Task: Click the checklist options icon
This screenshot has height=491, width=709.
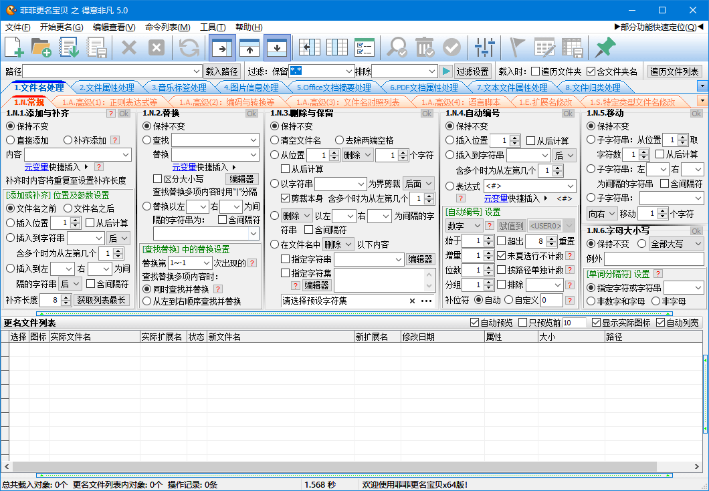Action: pos(365,47)
